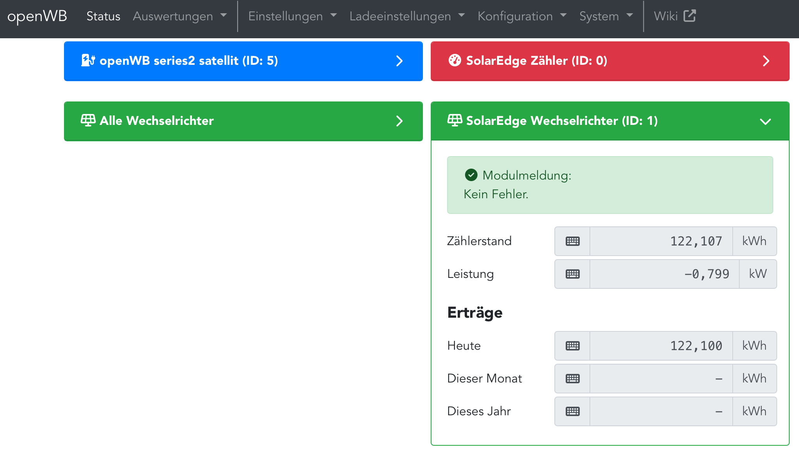Open the Wiki link
Viewport: 799px width, 459px height.
[x=675, y=16]
